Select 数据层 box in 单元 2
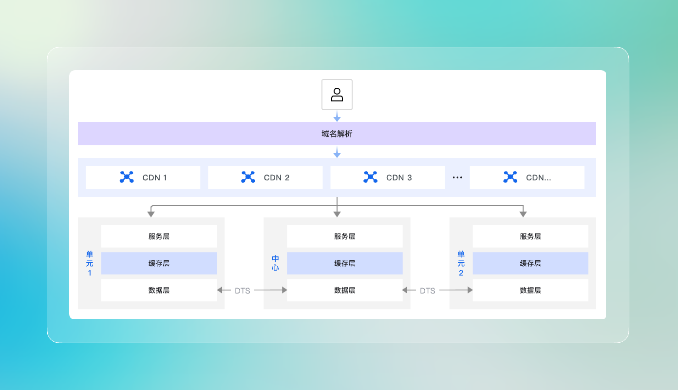This screenshot has height=390, width=678. (x=530, y=290)
